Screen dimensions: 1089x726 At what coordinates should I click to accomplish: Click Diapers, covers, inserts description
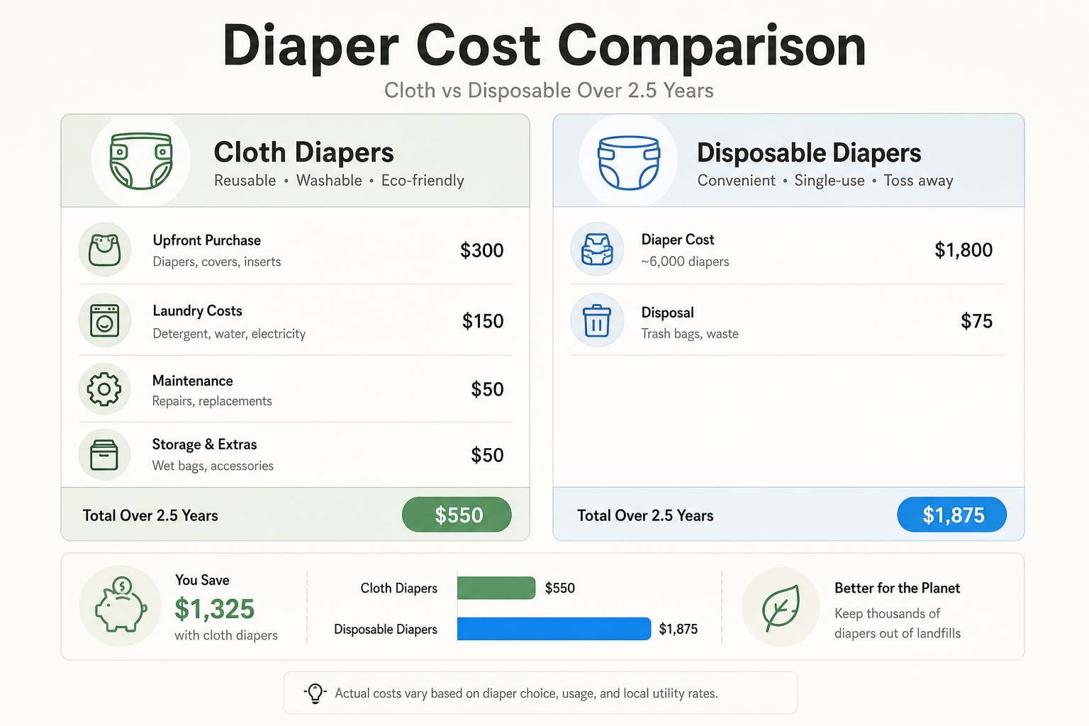(x=217, y=262)
